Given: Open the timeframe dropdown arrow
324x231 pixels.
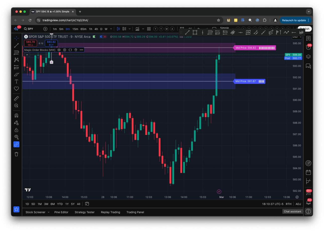Looking at the screenshot, I should 111,29.
